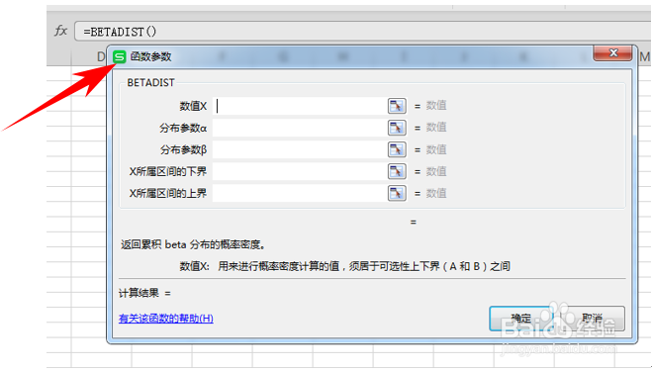Click the 确定 button

tap(521, 319)
